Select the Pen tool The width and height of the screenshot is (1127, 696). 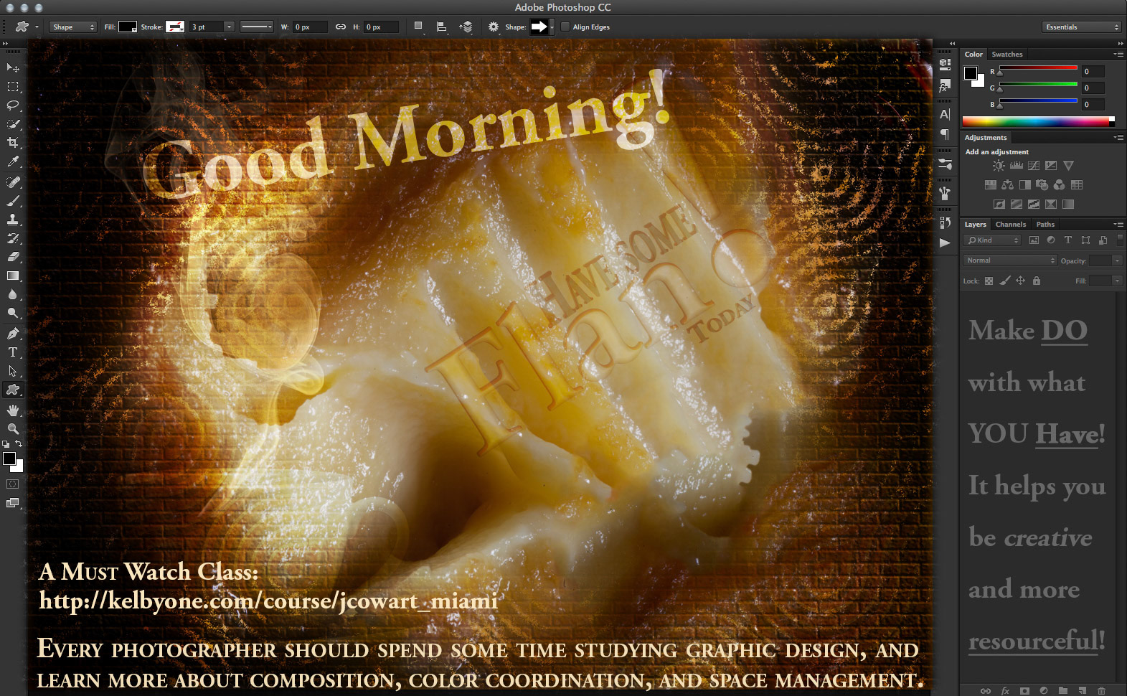(x=13, y=333)
